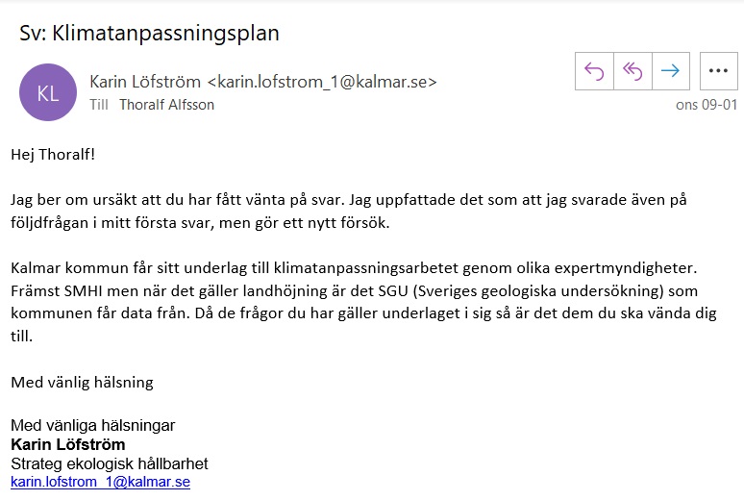Image resolution: width=744 pixels, height=500 pixels.
Task: Click the purple KL sender avatar
Action: tap(48, 92)
